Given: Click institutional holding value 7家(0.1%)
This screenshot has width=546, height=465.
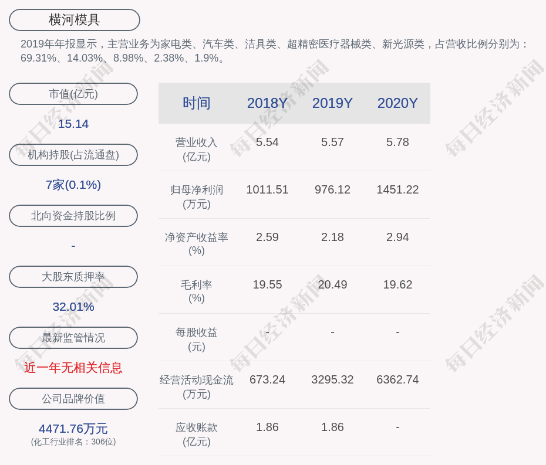Looking at the screenshot, I should (73, 185).
